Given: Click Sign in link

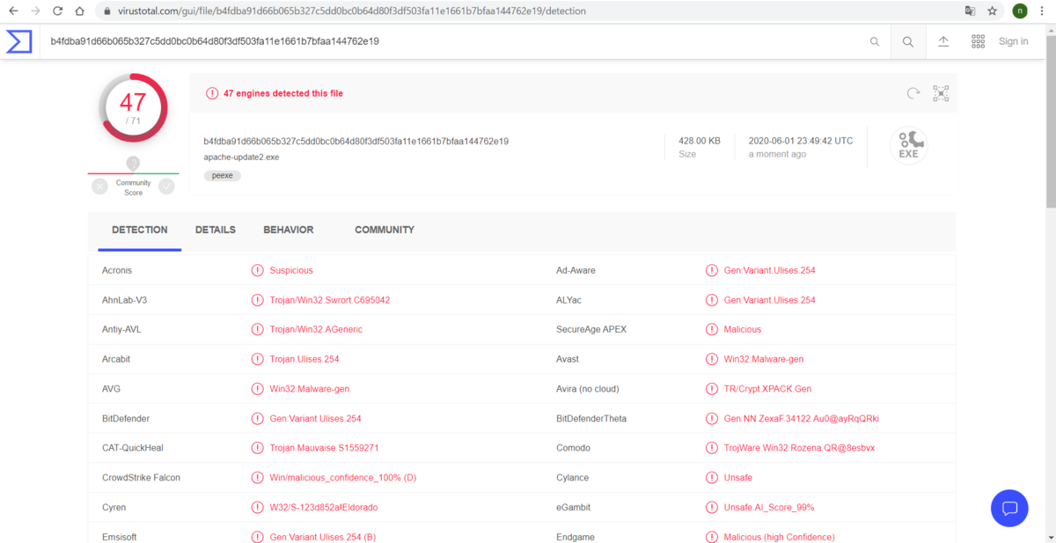Looking at the screenshot, I should pyautogui.click(x=1013, y=41).
